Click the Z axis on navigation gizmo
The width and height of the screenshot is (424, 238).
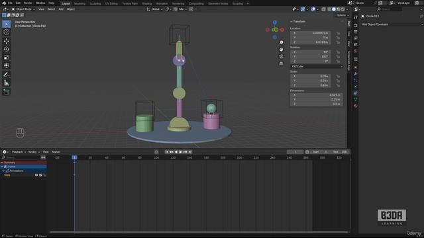275,22
